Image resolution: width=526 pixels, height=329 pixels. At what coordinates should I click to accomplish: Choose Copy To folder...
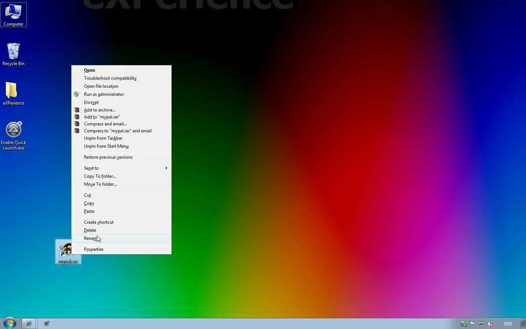(121, 176)
